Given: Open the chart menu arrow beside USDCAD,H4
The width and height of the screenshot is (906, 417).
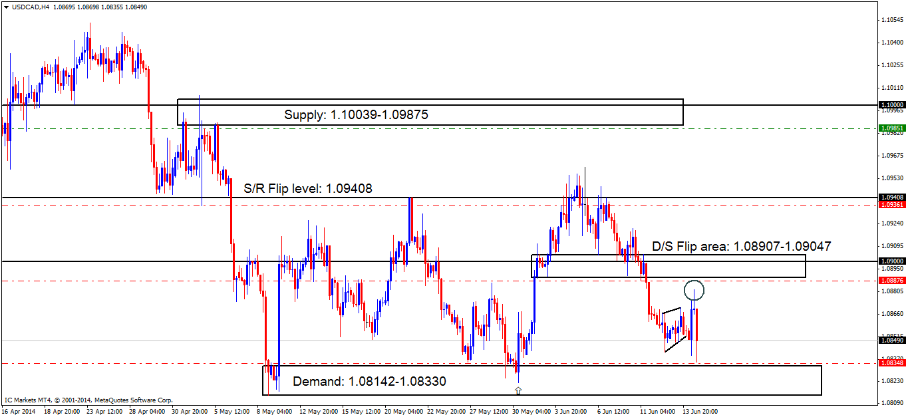Looking at the screenshot, I should click(x=6, y=6).
